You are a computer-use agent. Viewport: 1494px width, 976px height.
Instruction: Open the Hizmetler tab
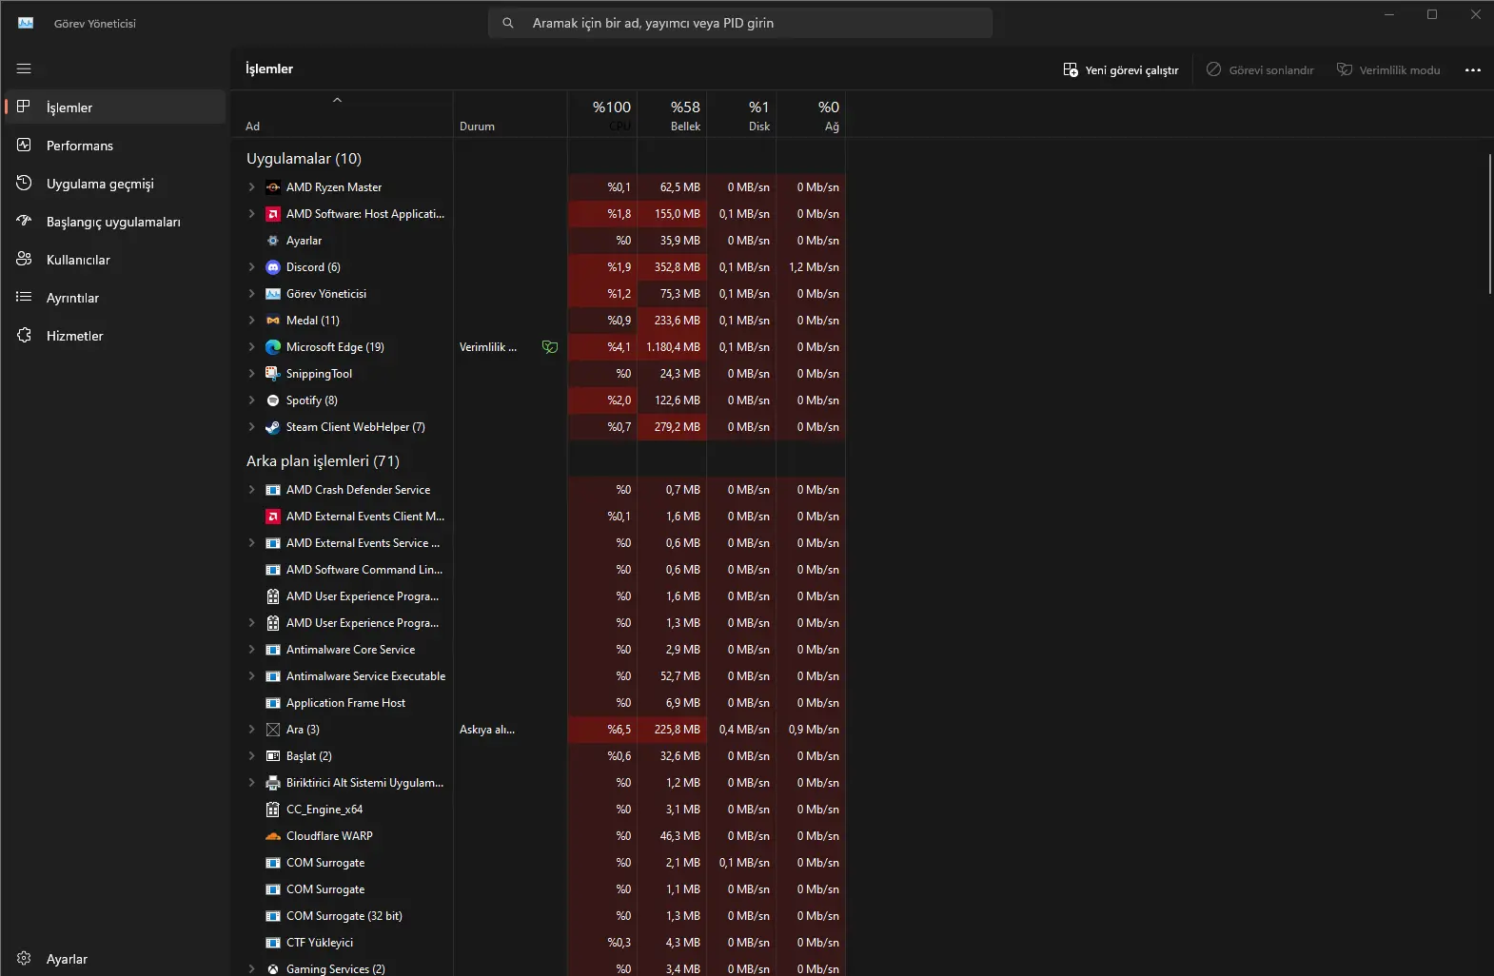point(115,336)
